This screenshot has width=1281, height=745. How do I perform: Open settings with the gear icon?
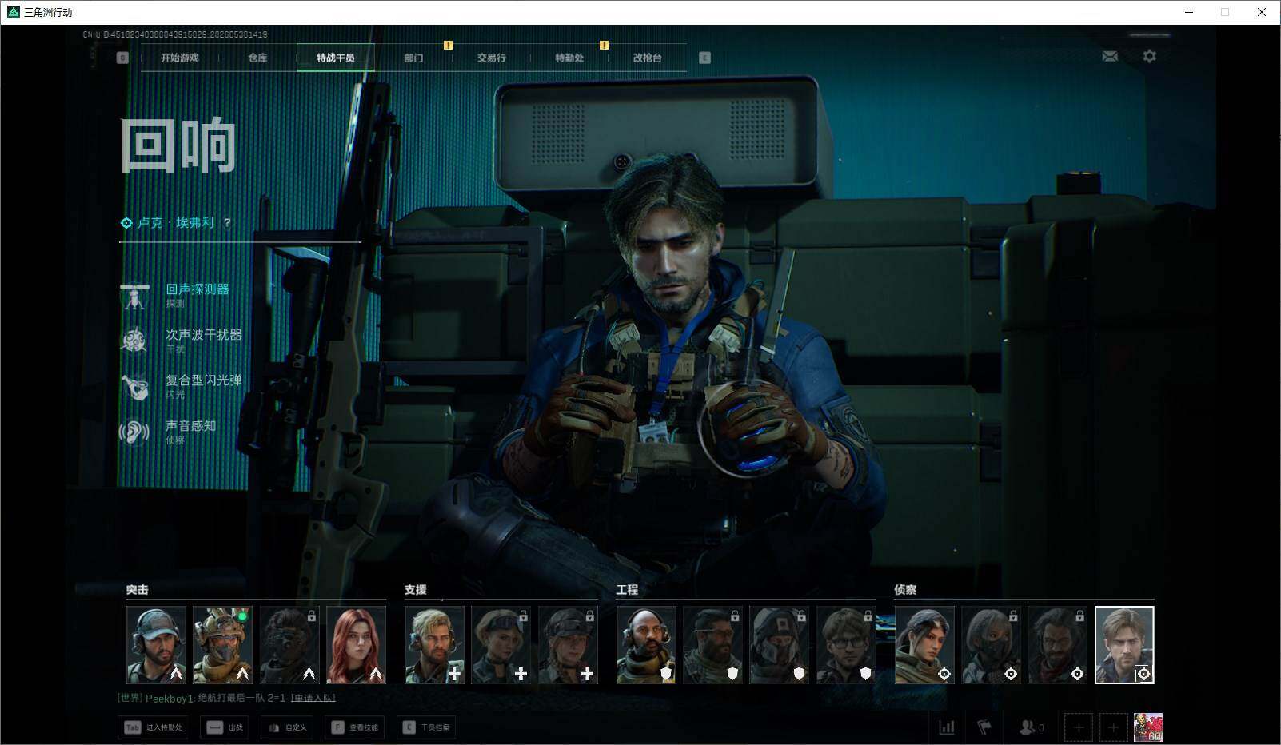(x=1150, y=56)
